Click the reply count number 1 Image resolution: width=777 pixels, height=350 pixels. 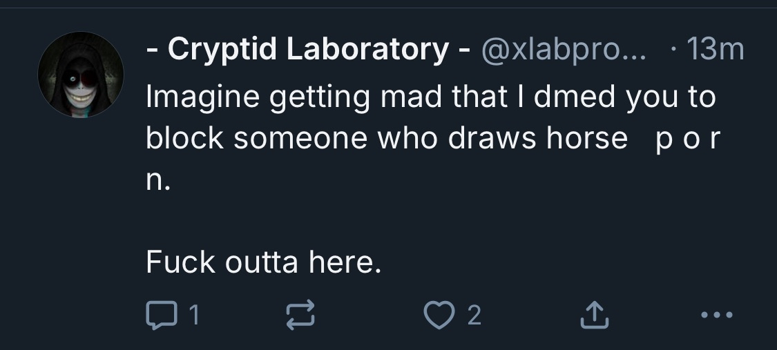pyautogui.click(x=194, y=315)
